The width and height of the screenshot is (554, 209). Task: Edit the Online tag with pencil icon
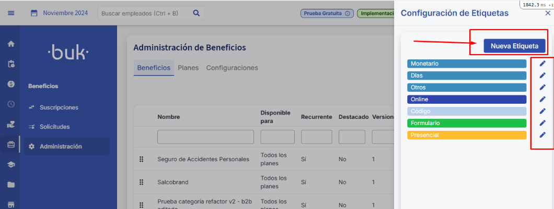[543, 100]
